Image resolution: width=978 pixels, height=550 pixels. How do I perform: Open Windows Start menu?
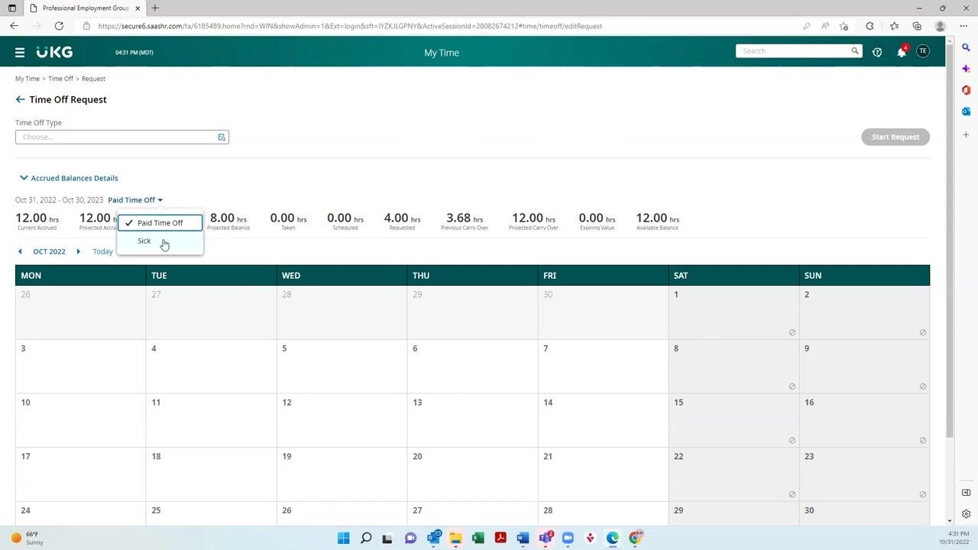(x=344, y=538)
